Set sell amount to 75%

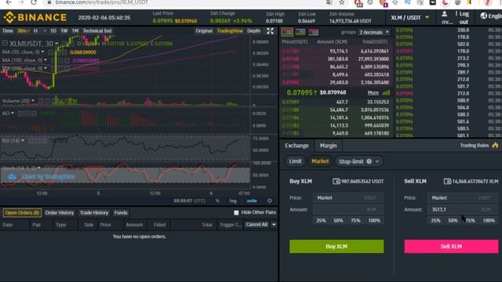[470, 220]
